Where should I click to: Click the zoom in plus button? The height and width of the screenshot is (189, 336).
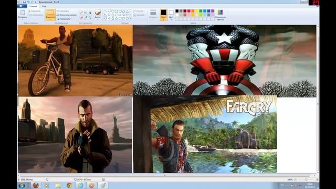[317, 180]
